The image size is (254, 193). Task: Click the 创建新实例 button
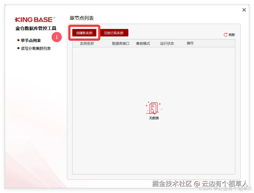click(x=84, y=32)
